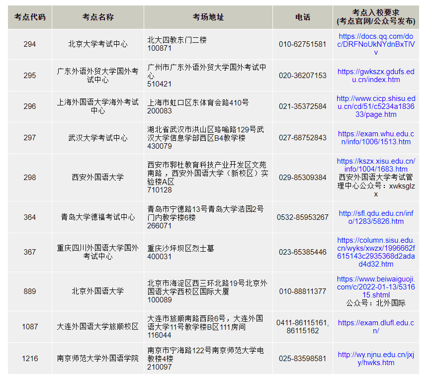The height and width of the screenshot is (380, 433).
Task: Select test center code 1087
Action: 30,327
